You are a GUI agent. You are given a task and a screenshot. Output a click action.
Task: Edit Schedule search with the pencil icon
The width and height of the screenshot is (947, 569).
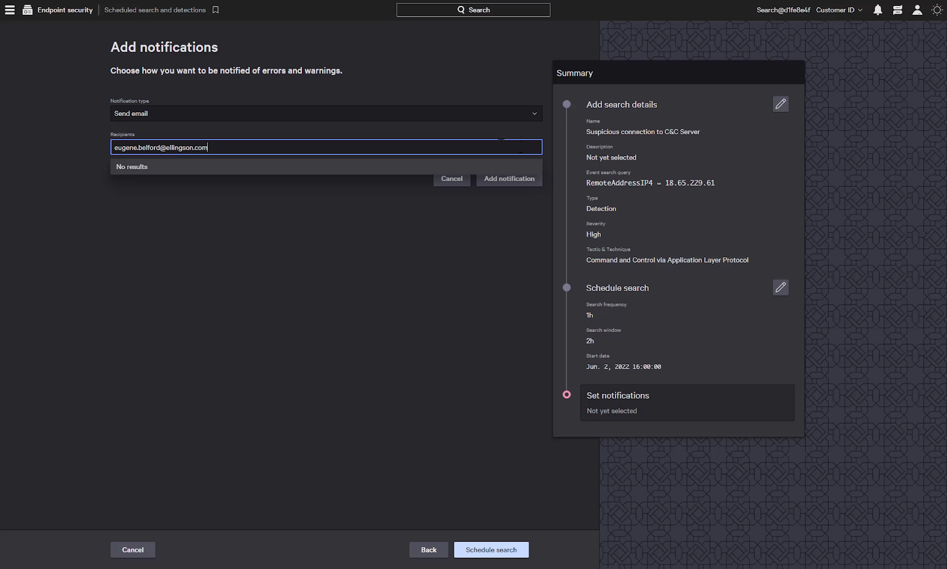tap(781, 287)
